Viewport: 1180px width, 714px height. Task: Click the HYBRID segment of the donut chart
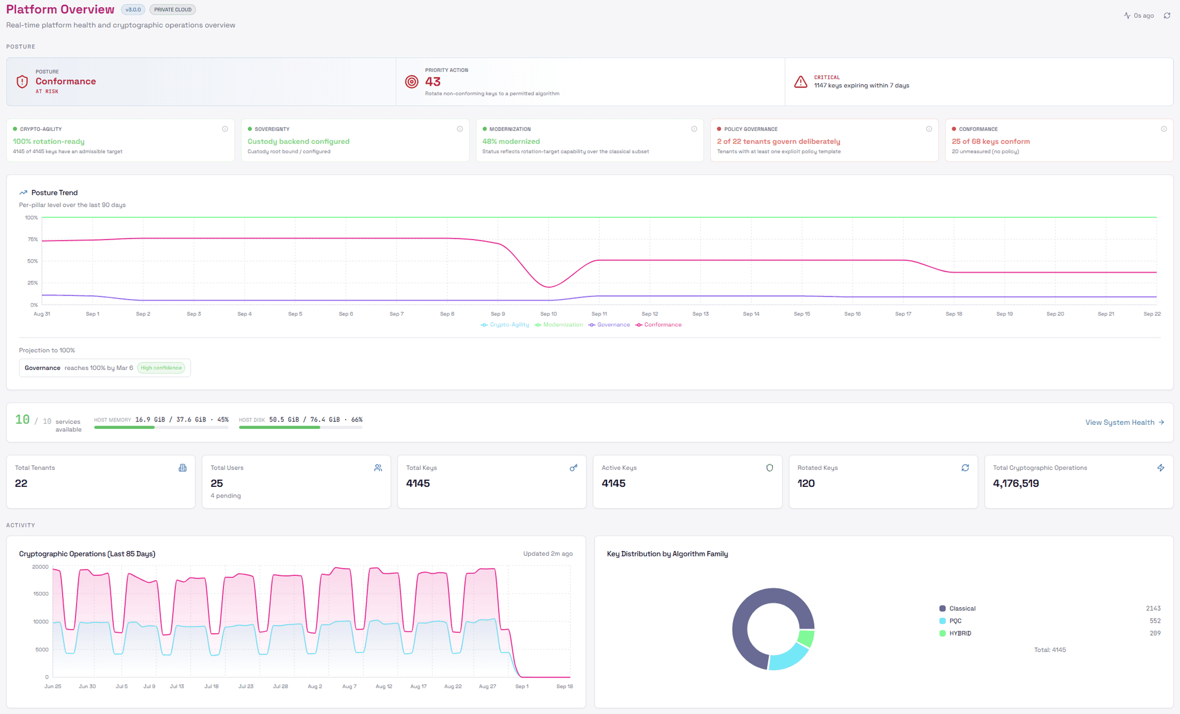[806, 638]
